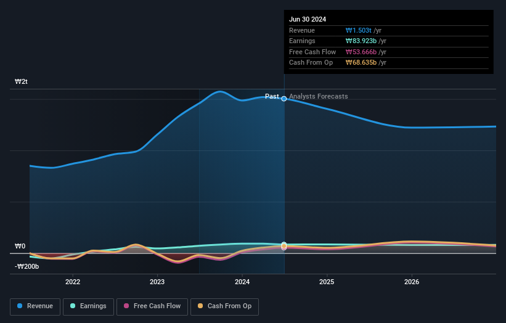Click the 2024 x-axis label
The height and width of the screenshot is (323, 506).
tap(242, 282)
